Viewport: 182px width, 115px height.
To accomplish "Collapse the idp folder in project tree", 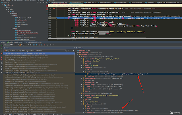I will click(12, 28).
